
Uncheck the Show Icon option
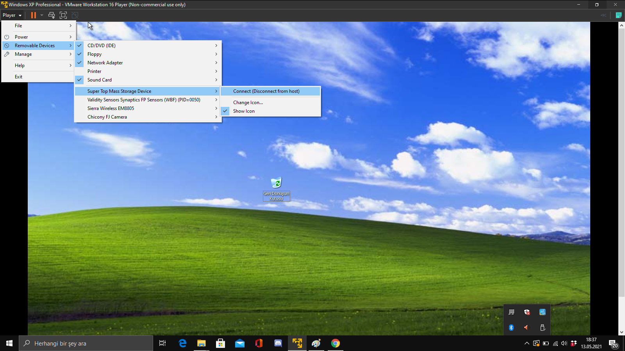point(270,111)
